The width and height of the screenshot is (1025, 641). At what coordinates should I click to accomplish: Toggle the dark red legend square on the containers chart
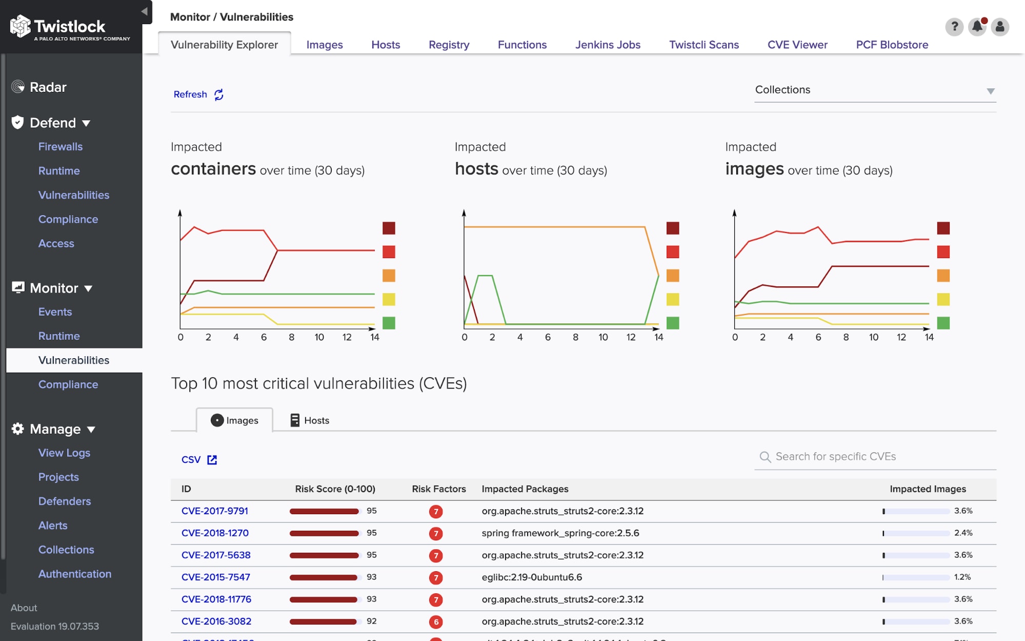tap(389, 228)
